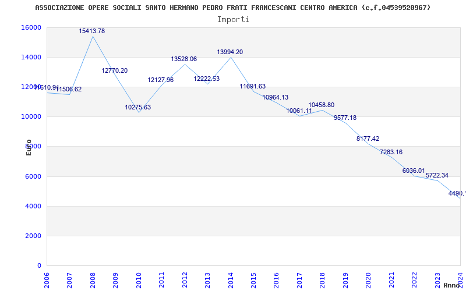Click the data label 13528.06
Screen dimensions: 466x291
tap(183, 59)
